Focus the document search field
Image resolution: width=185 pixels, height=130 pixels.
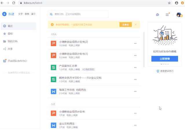[78, 14]
